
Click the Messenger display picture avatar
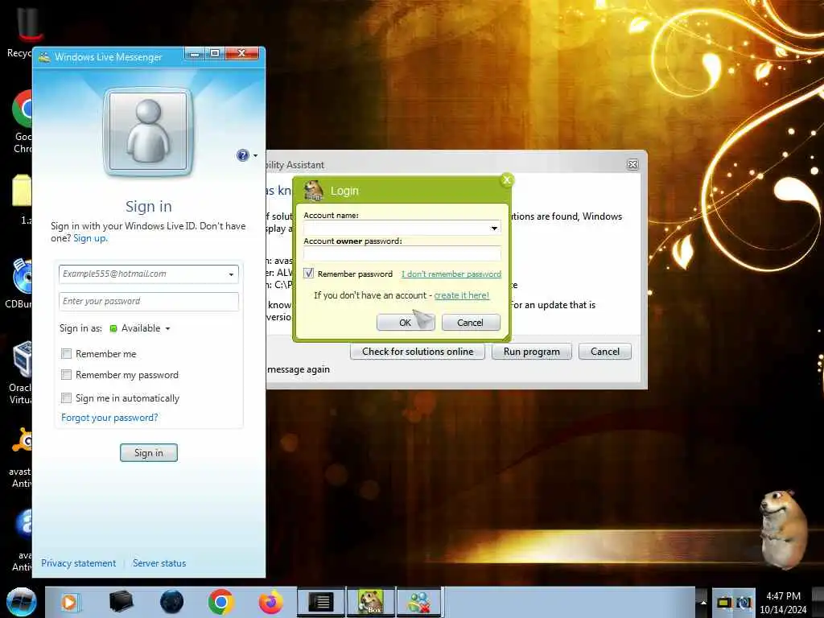tap(148, 131)
